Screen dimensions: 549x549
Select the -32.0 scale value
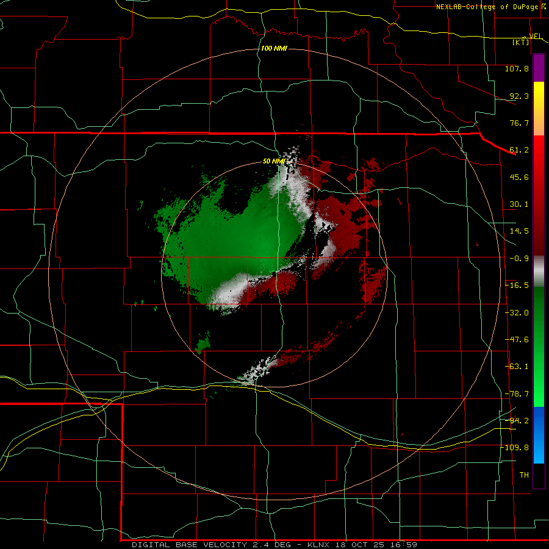pyautogui.click(x=517, y=313)
